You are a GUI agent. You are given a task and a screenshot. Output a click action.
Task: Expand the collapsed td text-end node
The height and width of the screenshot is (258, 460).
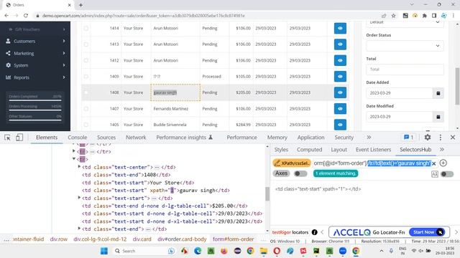(x=79, y=229)
